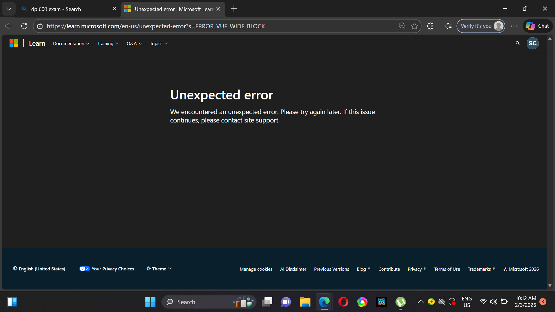The width and height of the screenshot is (555, 312).
Task: Open a new browser tab
Action: pyautogui.click(x=234, y=9)
